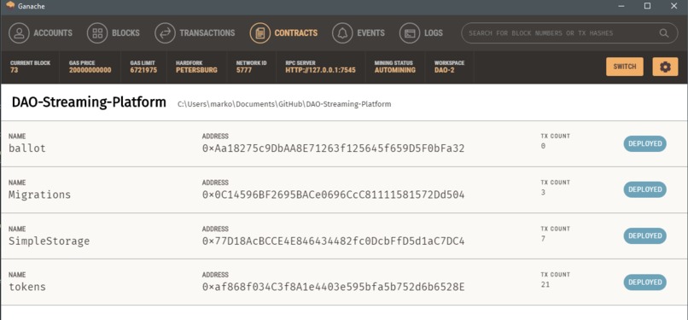This screenshot has height=320, width=688.
Task: Click DEPLOYED badge for Migrations contract
Action: [645, 189]
